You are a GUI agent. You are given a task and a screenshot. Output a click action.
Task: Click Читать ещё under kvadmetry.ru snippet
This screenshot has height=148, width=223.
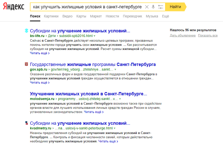click(108, 142)
